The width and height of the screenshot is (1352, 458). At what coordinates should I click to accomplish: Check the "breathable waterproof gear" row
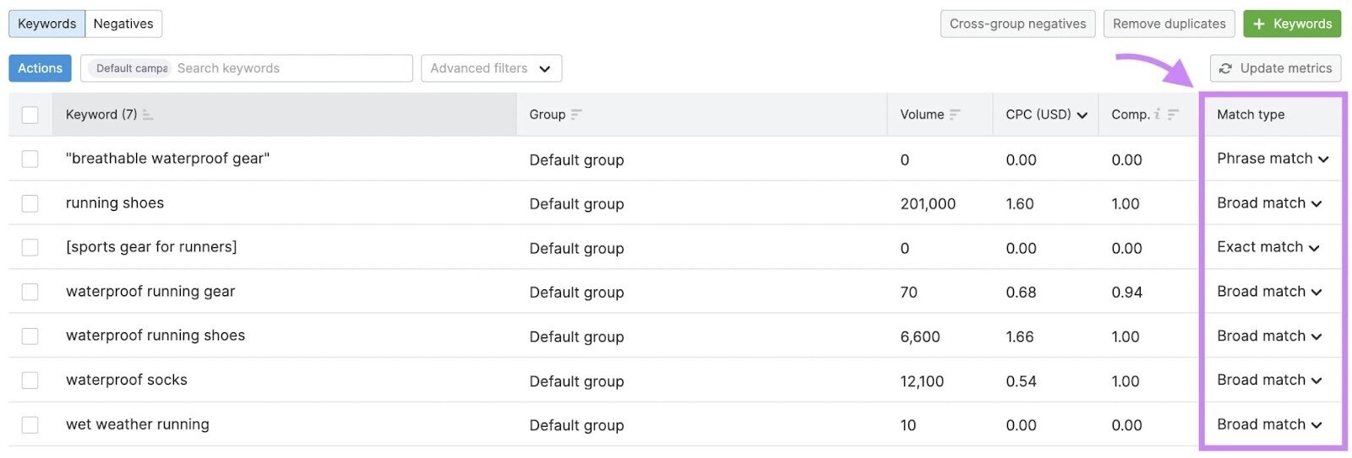(30, 159)
